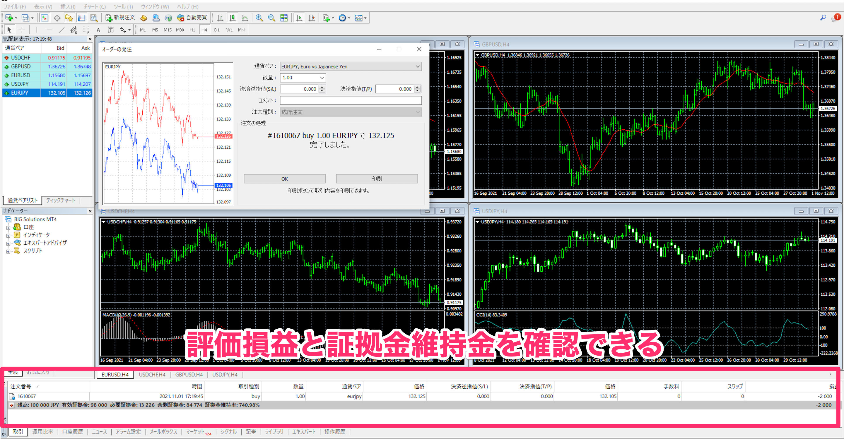Switch timeframe to MN
The image size is (844, 439).
click(x=242, y=30)
